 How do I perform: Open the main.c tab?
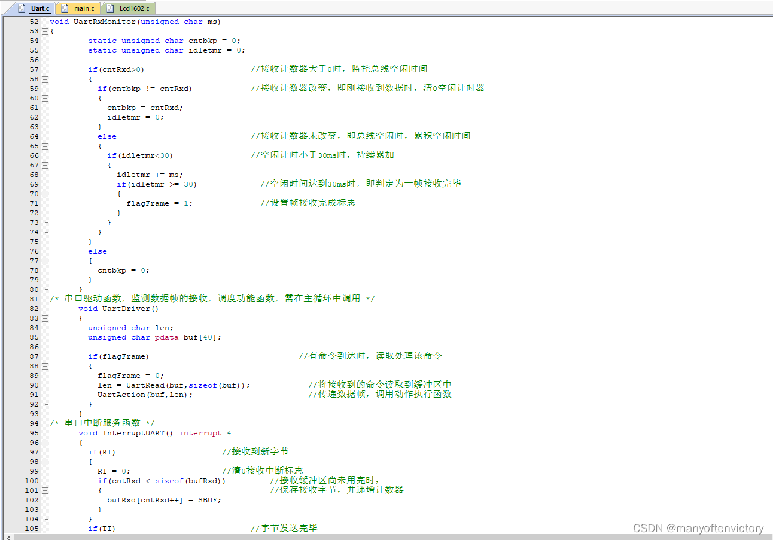pyautogui.click(x=78, y=8)
